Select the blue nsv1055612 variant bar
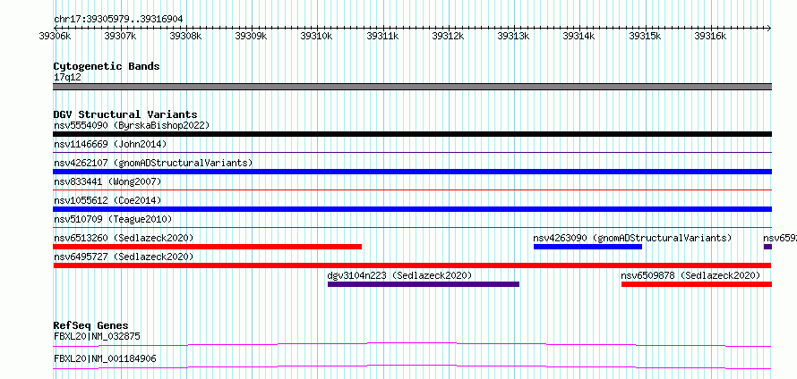Screen dimensions: 797x379 pos(412,209)
